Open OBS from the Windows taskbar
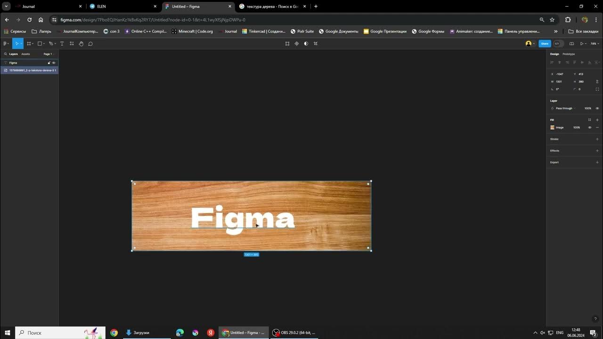This screenshot has height=339, width=603. (294, 332)
